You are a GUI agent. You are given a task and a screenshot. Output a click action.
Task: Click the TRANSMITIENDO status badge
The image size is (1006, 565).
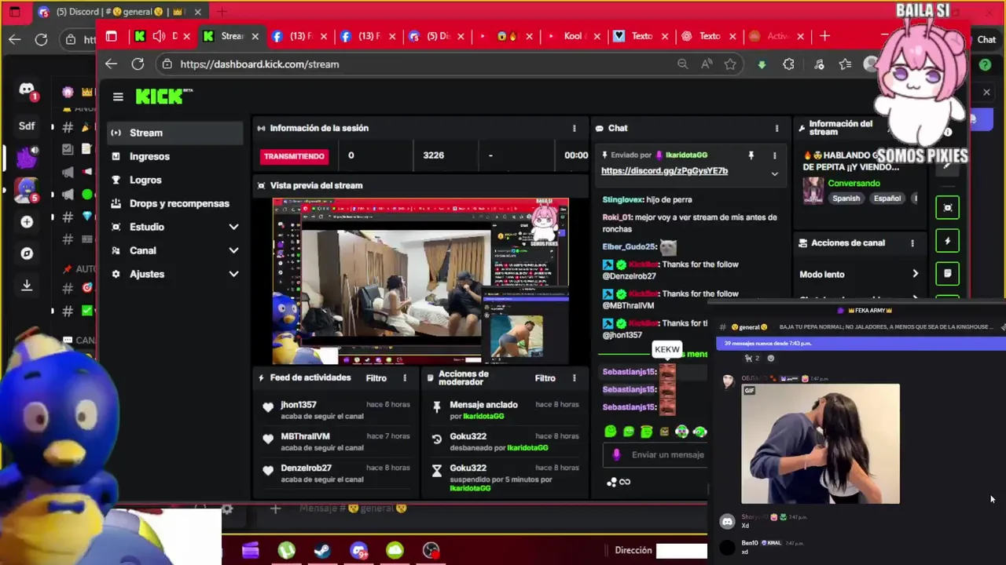pyautogui.click(x=294, y=155)
